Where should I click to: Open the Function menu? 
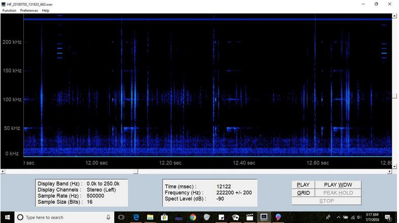[x=9, y=11]
